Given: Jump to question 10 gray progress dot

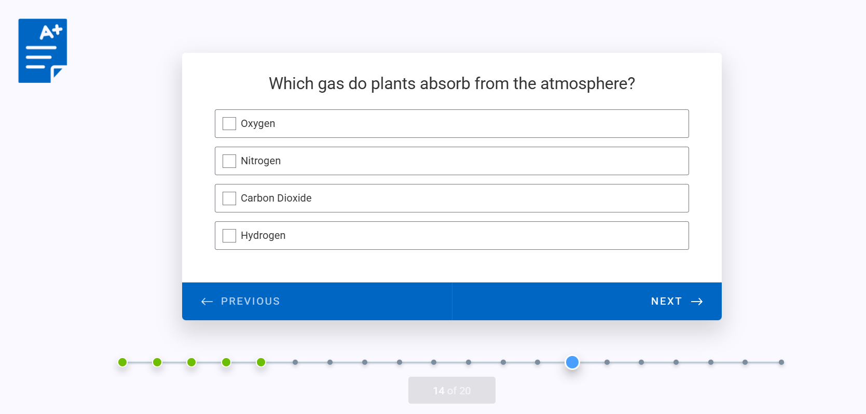Looking at the screenshot, I should point(434,362).
